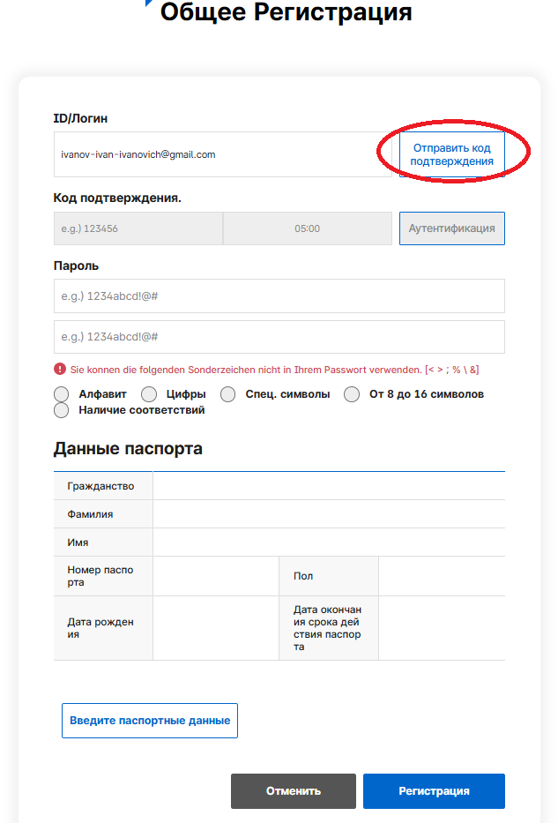Submit form with Регистрация button
Viewport: 558px width, 823px height.
(434, 791)
